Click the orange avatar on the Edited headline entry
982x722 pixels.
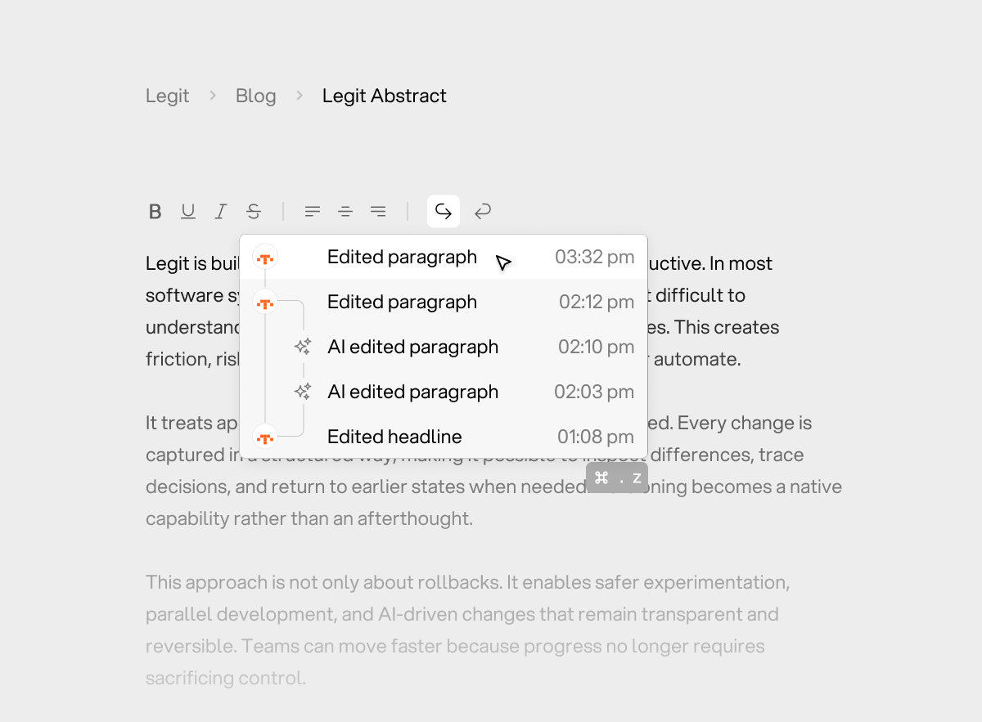tap(264, 437)
